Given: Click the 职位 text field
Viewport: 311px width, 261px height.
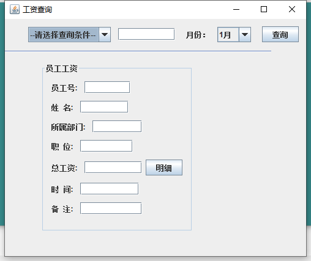Looking at the screenshot, I should (x=106, y=145).
